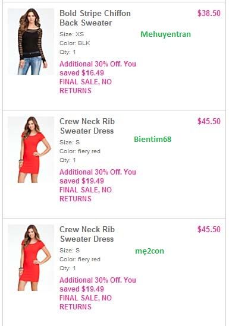Open Bold Stripe Chiffon Back Sweater title
The width and height of the screenshot is (229, 326).
[x=95, y=18]
